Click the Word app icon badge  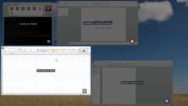(x=167, y=101)
